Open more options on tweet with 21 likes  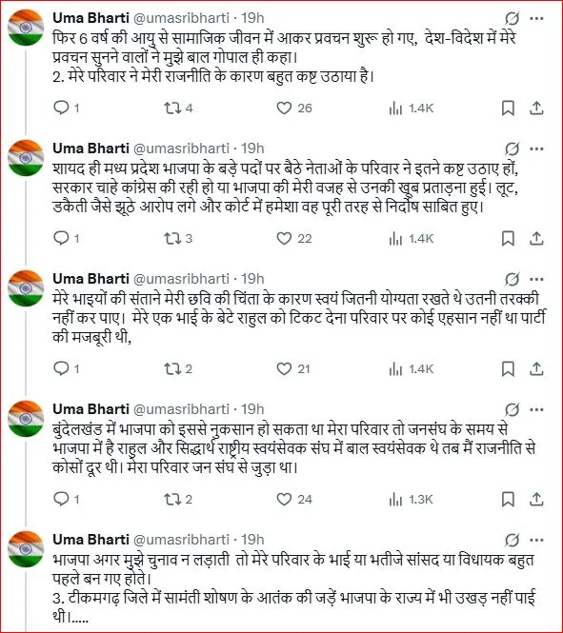pos(536,279)
